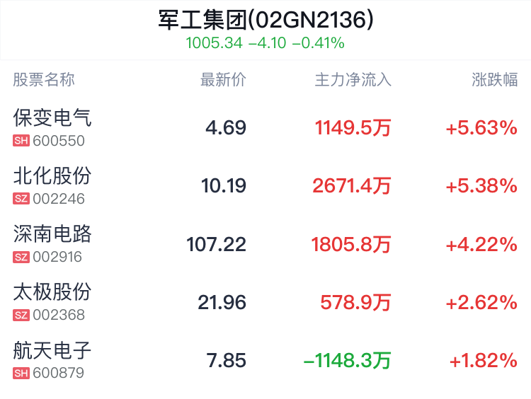The height and width of the screenshot is (399, 531).
Task: Click the SH badge beside 600879
Action: click(x=21, y=374)
